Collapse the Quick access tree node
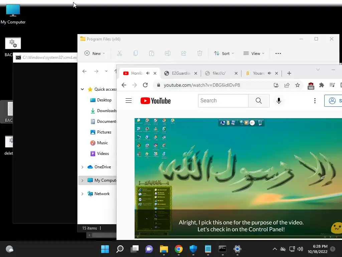This screenshot has height=257, width=342. pos(82,89)
